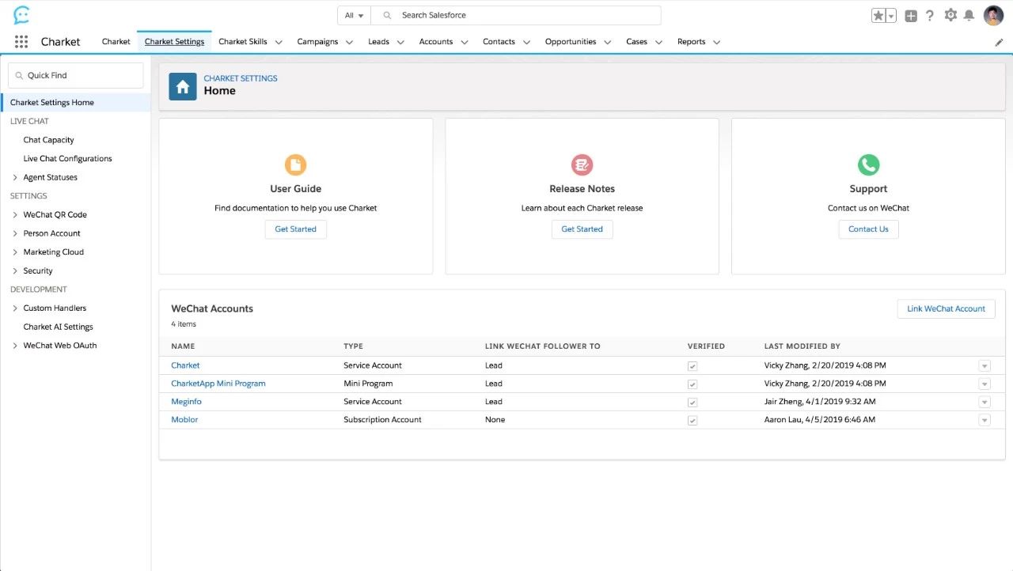Open the Setup gear icon
1013x571 pixels.
tap(950, 15)
